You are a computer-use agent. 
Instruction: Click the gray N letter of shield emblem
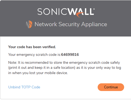click(28, 24)
